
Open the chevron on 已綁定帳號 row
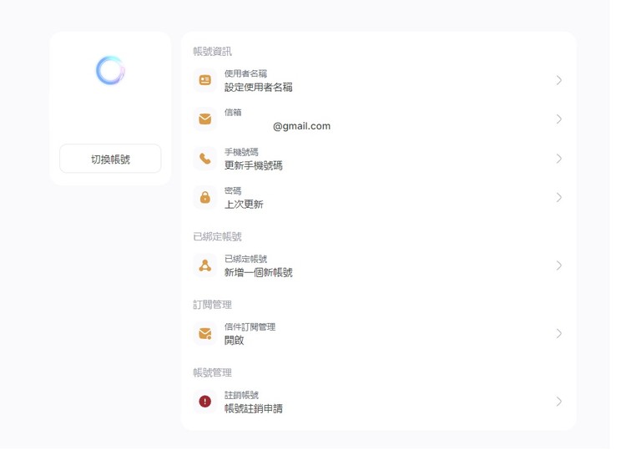(x=559, y=265)
